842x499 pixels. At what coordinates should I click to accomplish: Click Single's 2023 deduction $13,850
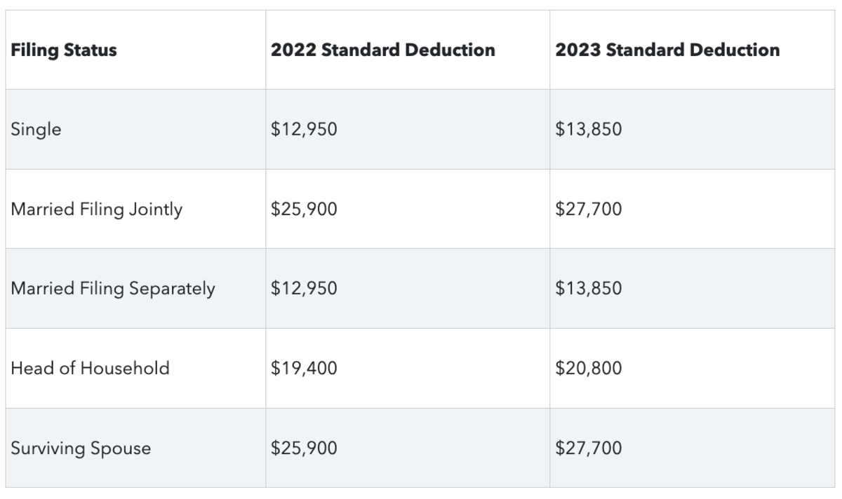pyautogui.click(x=588, y=130)
